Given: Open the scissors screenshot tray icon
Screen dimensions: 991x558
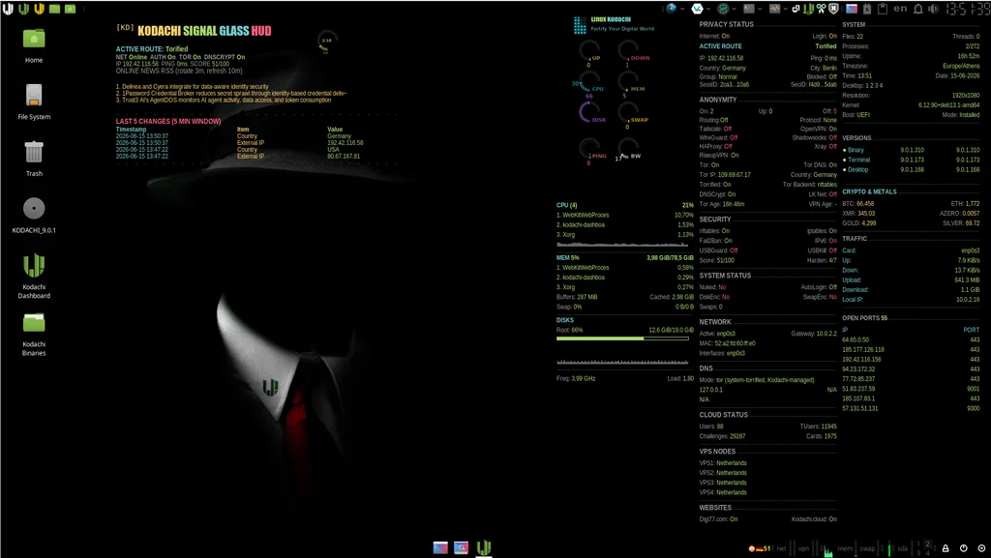Looking at the screenshot, I should coord(821,9).
